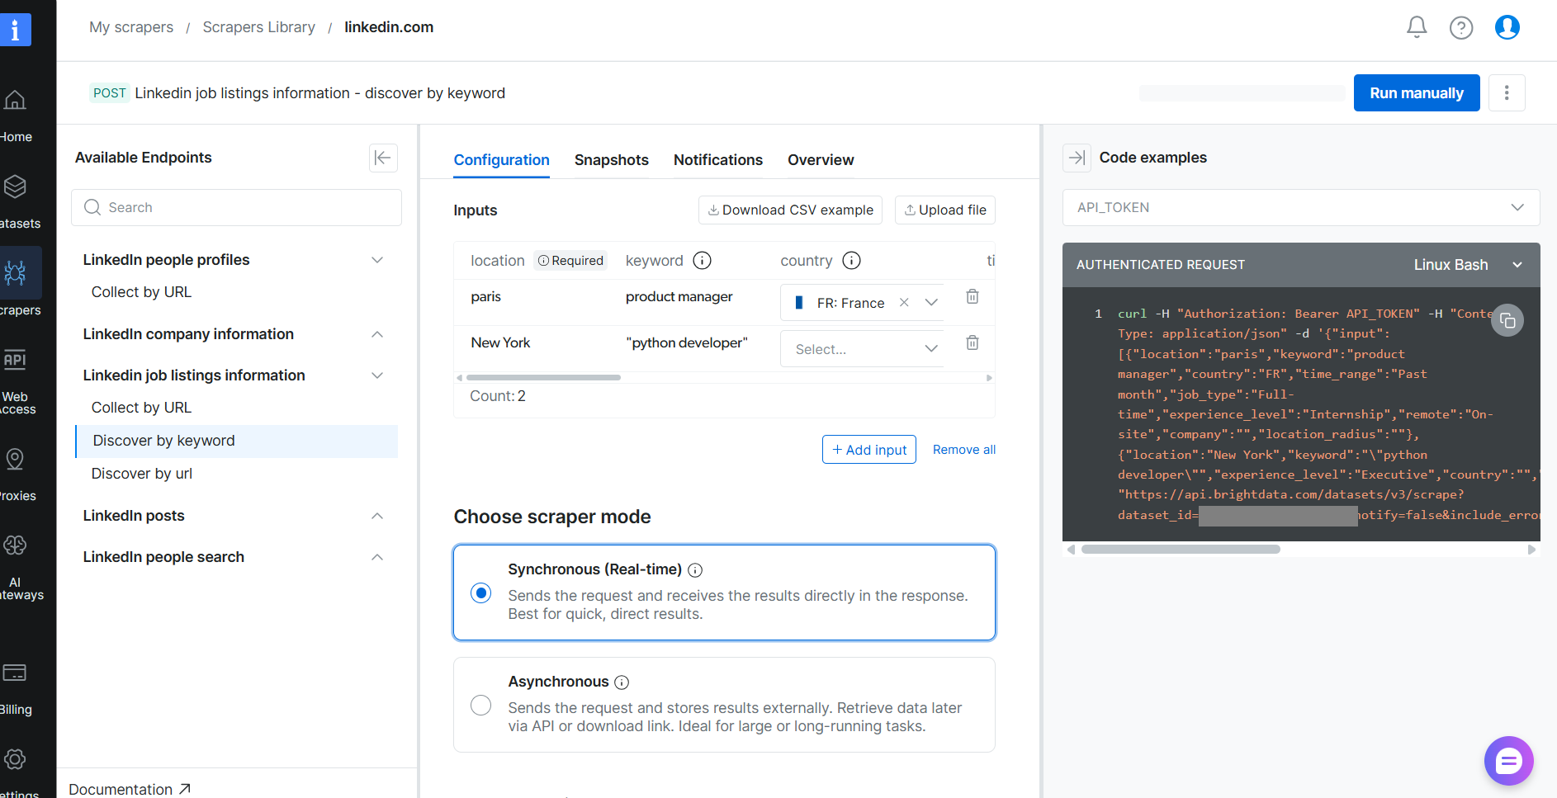Switch to the Notifications tab
The width and height of the screenshot is (1557, 798).
(717, 160)
